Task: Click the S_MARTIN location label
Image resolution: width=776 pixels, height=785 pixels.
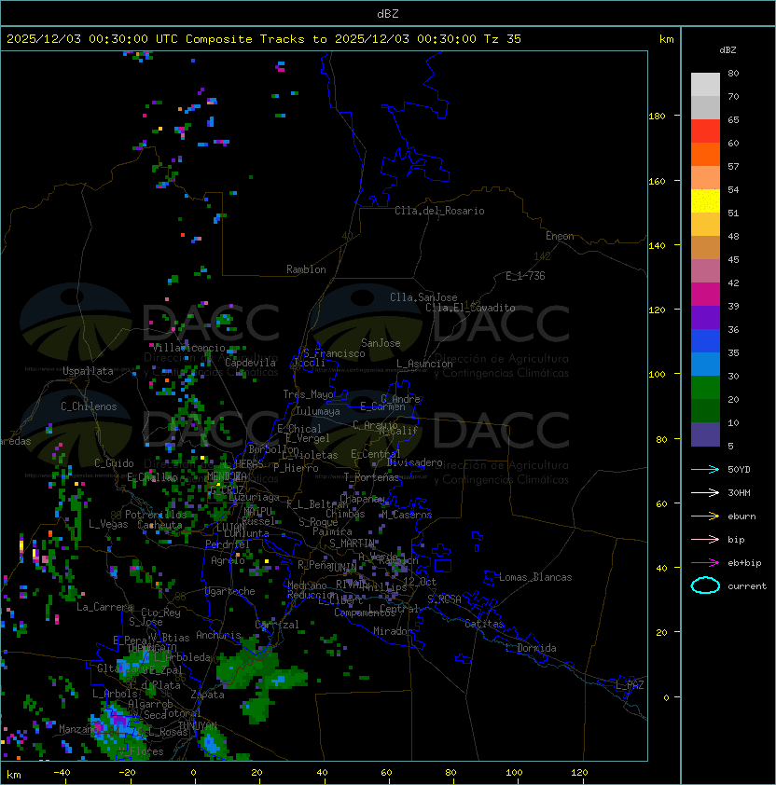Action: [x=352, y=544]
